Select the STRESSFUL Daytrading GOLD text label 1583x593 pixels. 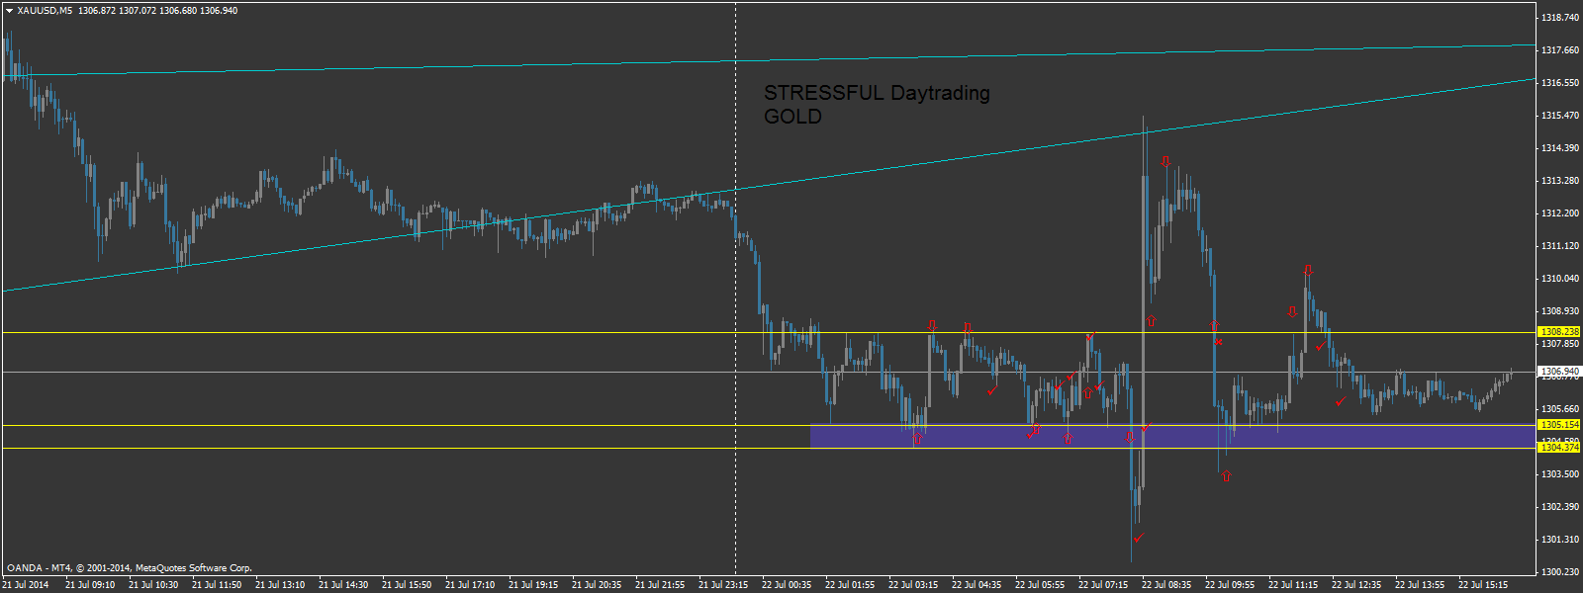(x=877, y=105)
